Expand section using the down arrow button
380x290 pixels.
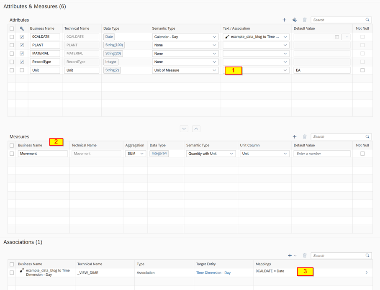coord(184,129)
